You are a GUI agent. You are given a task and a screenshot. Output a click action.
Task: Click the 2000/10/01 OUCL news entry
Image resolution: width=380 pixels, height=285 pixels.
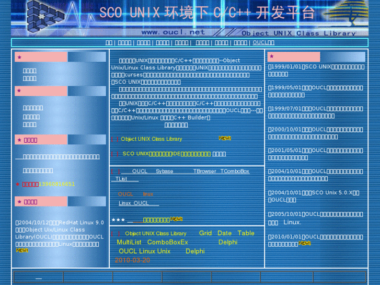pyautogui.click(x=316, y=133)
